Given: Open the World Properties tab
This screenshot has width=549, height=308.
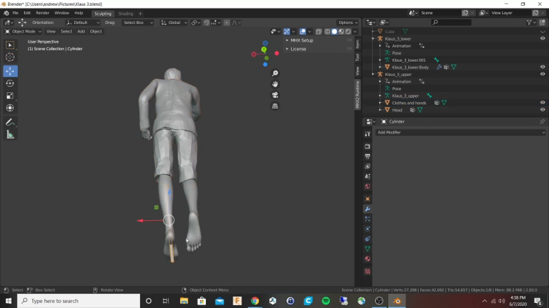Looking at the screenshot, I should (368, 186).
